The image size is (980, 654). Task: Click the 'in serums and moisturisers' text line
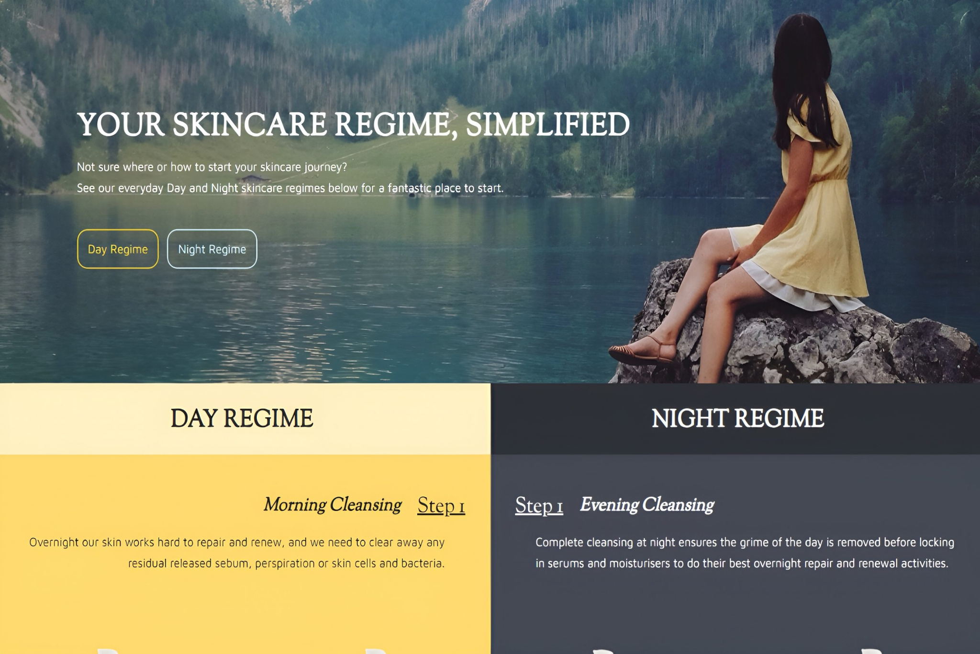(742, 564)
